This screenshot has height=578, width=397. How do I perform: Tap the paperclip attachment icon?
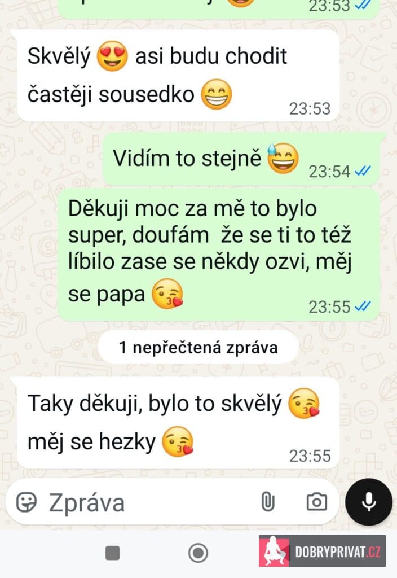point(268,502)
